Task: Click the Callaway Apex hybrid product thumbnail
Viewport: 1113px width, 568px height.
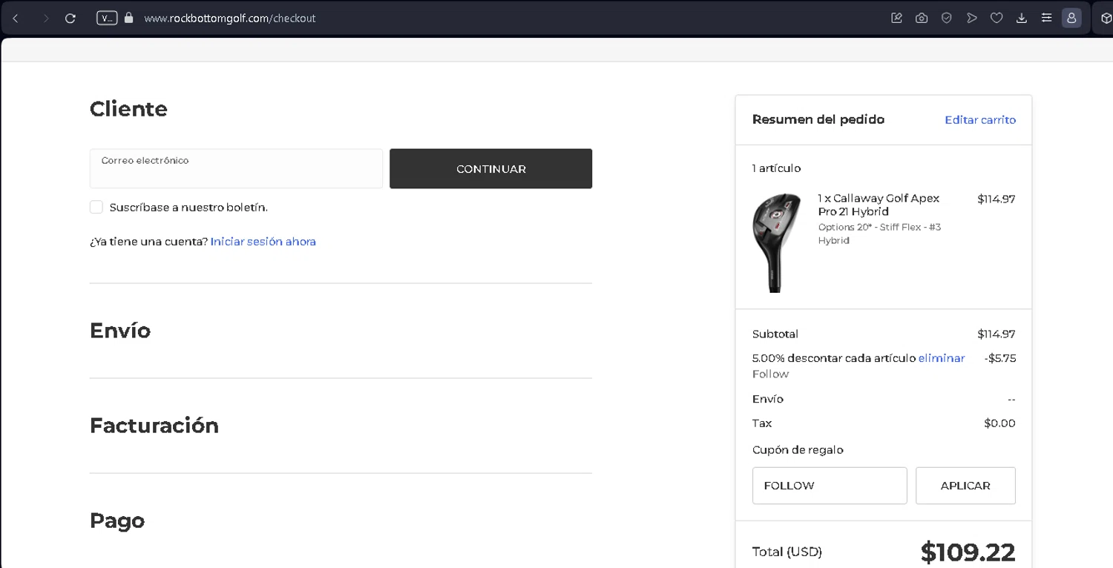Action: (x=777, y=242)
